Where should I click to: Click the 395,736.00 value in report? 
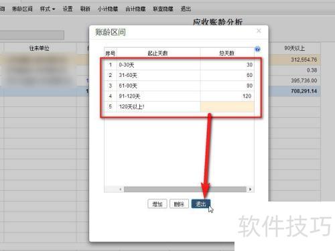[x=304, y=80]
